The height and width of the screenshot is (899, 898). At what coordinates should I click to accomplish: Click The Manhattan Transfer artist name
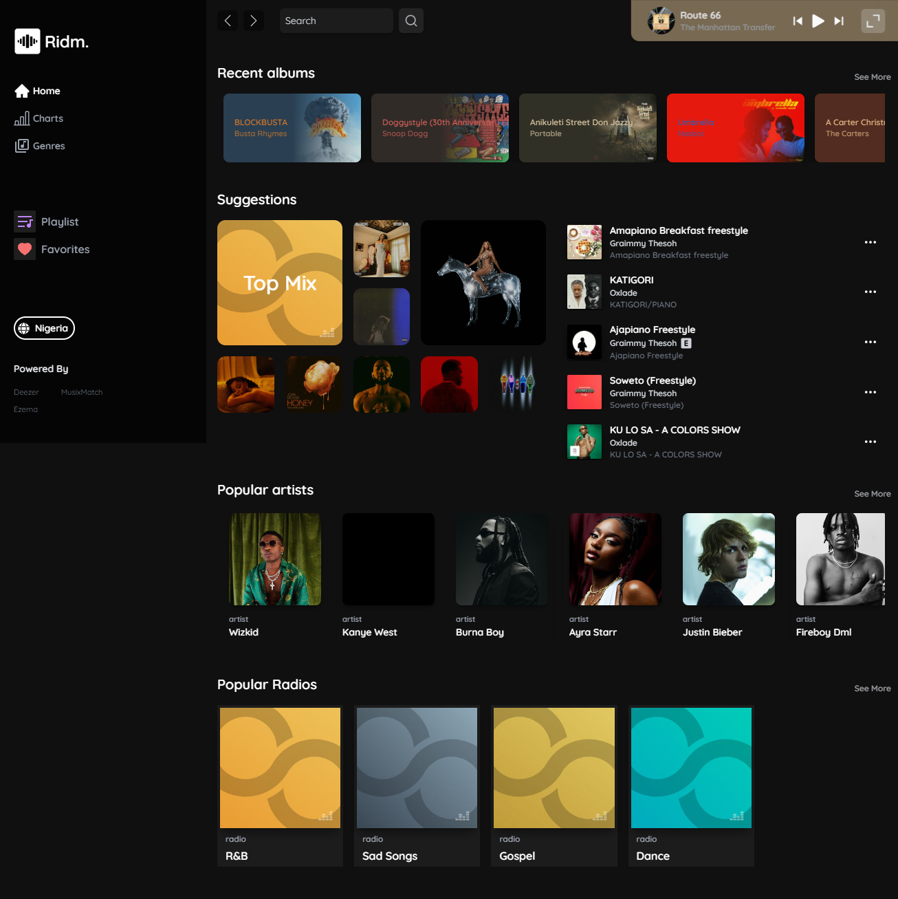[727, 28]
